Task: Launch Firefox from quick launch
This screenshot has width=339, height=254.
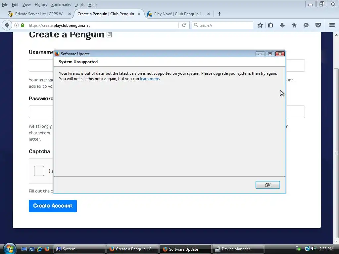Action: pyautogui.click(x=47, y=249)
